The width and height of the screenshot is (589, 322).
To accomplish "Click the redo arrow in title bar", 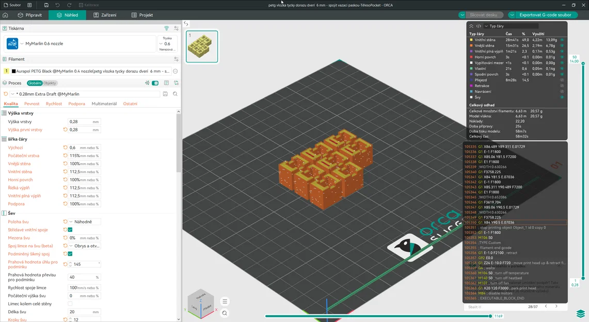I will pos(69,5).
